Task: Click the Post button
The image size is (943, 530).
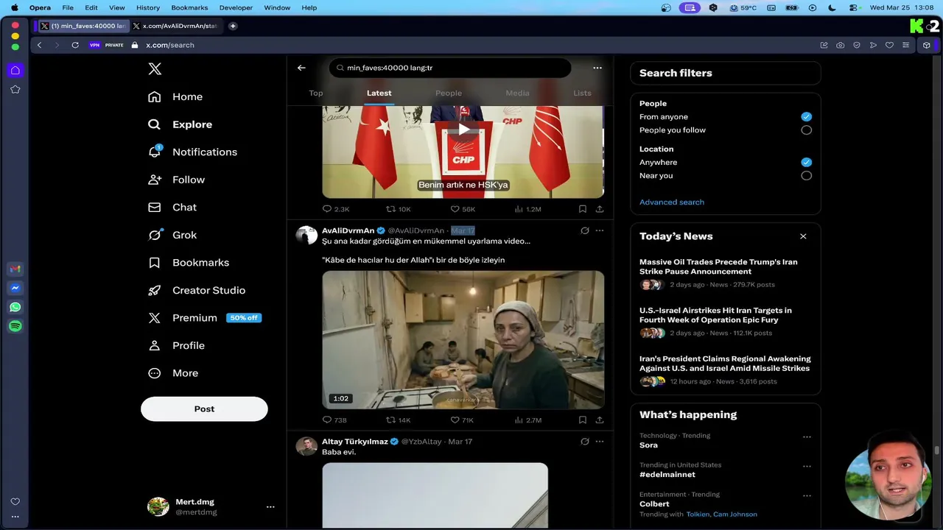Action: pyautogui.click(x=204, y=409)
